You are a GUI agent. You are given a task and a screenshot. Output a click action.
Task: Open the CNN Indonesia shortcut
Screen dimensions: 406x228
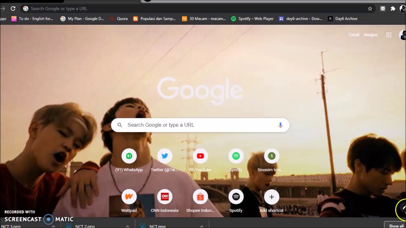pyautogui.click(x=165, y=201)
